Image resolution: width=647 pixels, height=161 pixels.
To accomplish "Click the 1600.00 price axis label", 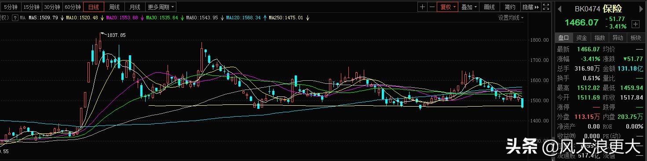I will pyautogui.click(x=539, y=80).
